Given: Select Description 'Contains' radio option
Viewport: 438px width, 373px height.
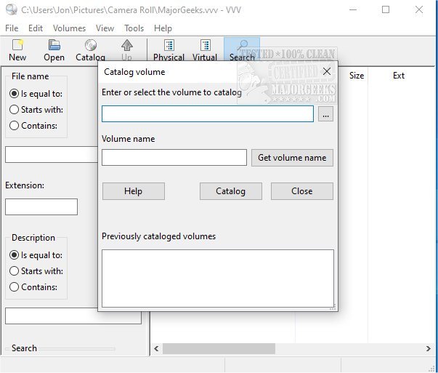Looking at the screenshot, I should click(15, 287).
